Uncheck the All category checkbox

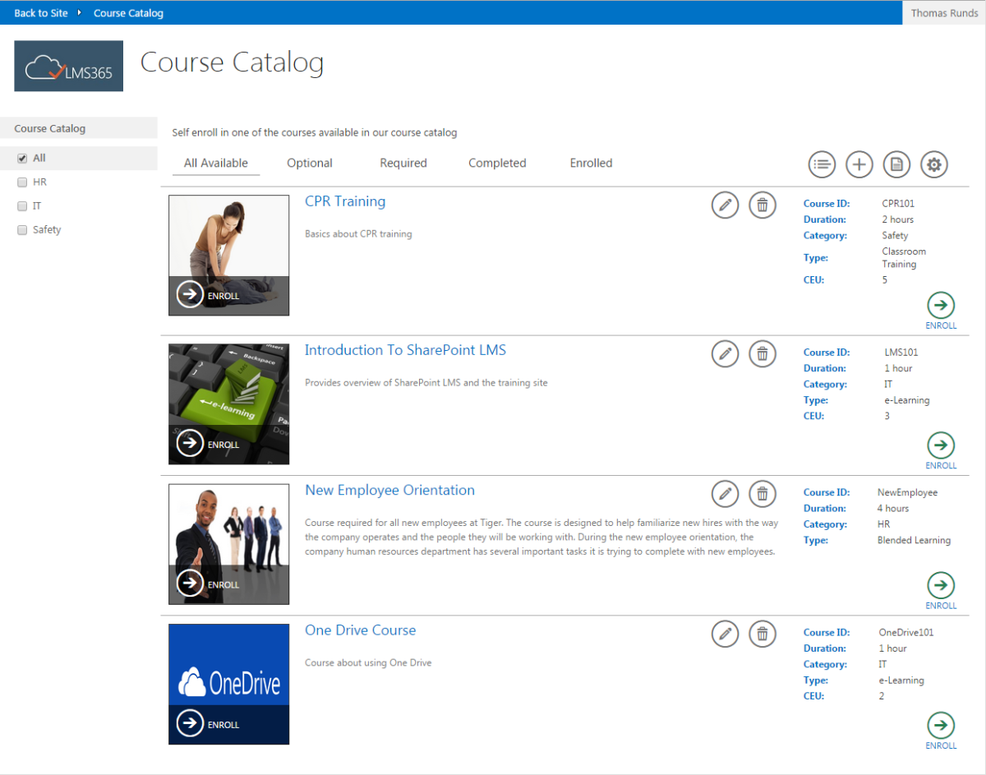tap(22, 159)
